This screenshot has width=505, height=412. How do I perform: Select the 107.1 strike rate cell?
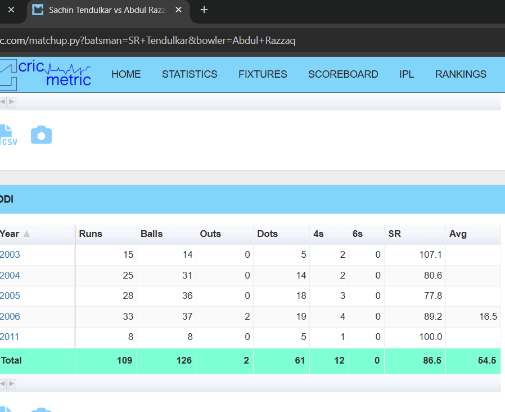click(415, 254)
